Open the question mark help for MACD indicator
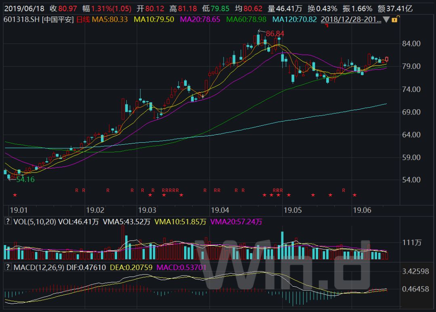The width and height of the screenshot is (436, 312). tap(8, 267)
